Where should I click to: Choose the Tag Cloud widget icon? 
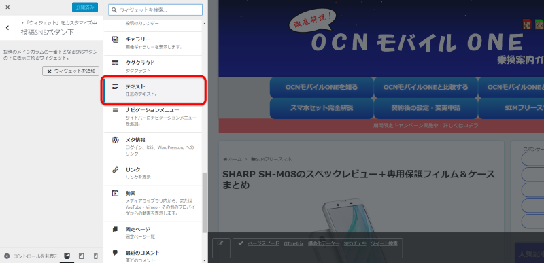[x=115, y=63]
